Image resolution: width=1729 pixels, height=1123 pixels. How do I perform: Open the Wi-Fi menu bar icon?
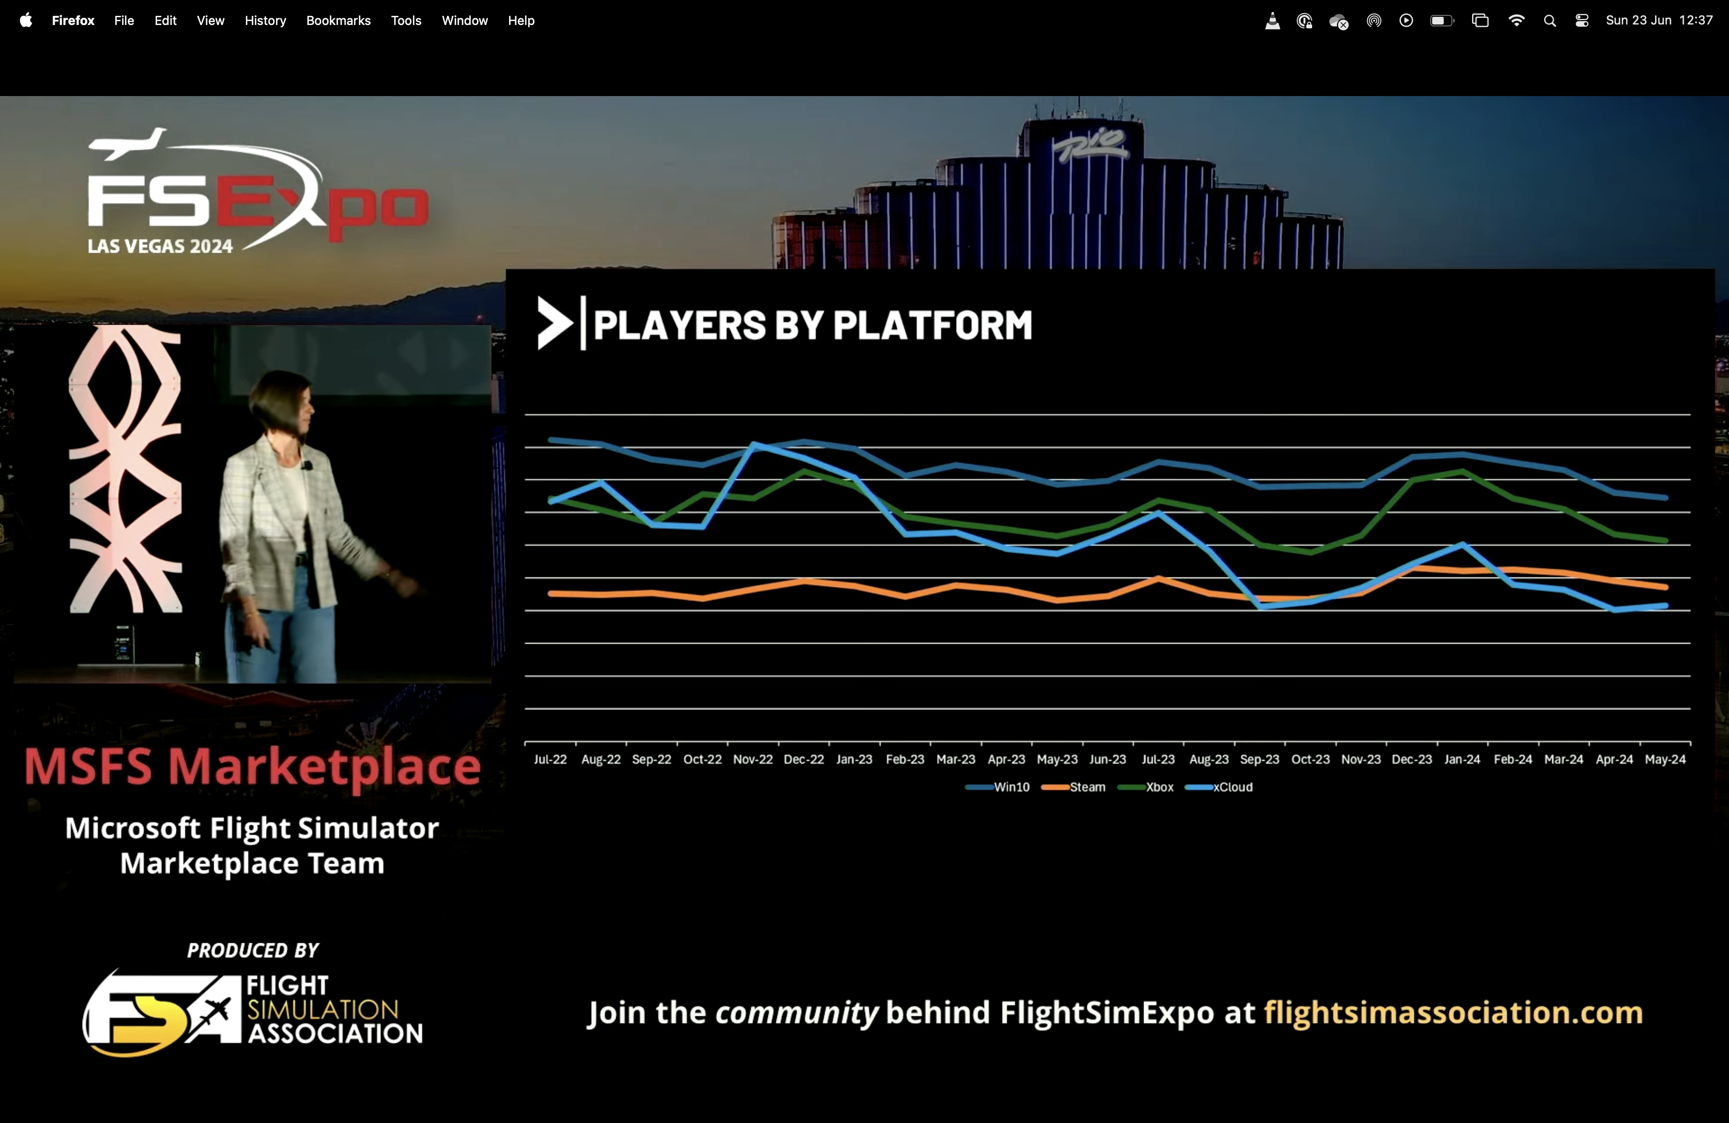tap(1516, 20)
